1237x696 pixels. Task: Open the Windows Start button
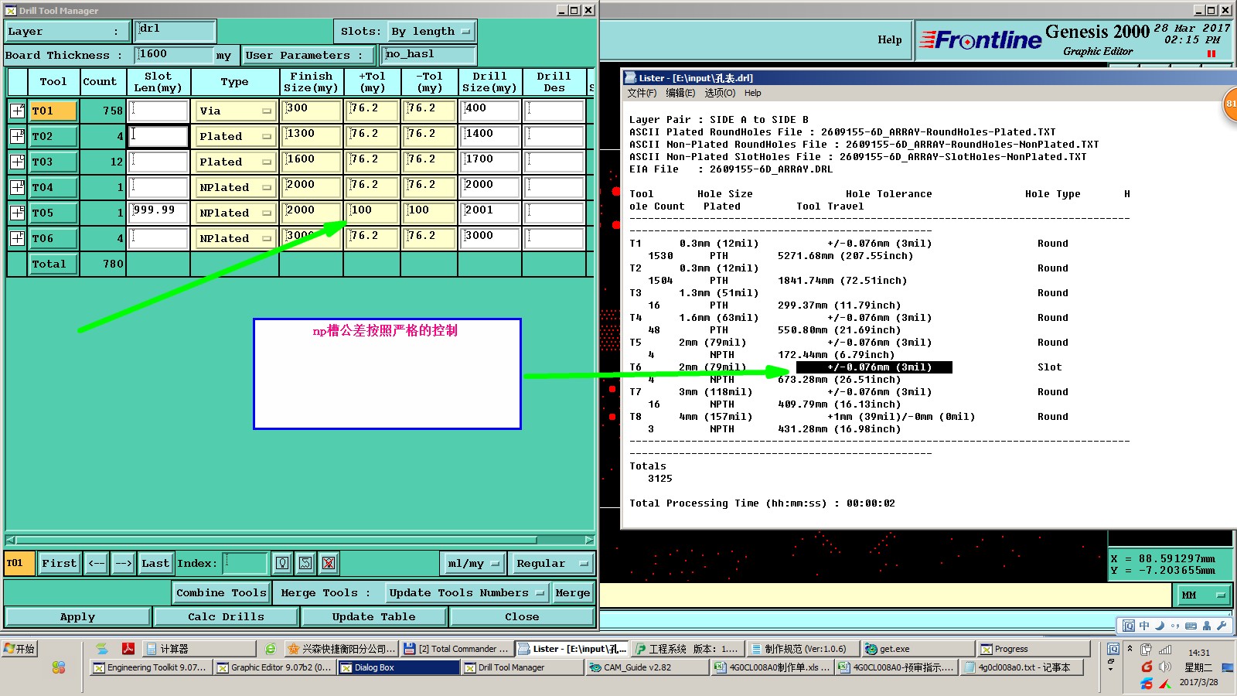point(19,648)
